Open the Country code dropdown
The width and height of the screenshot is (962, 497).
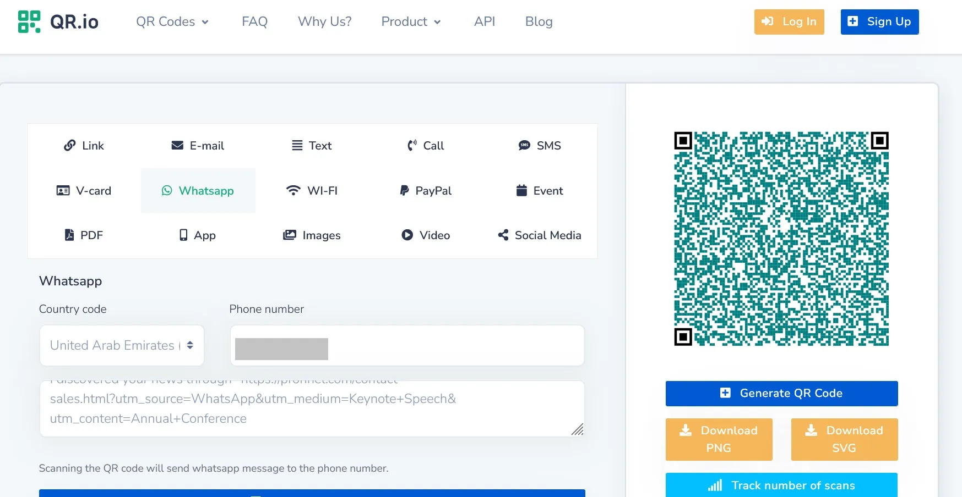[122, 345]
